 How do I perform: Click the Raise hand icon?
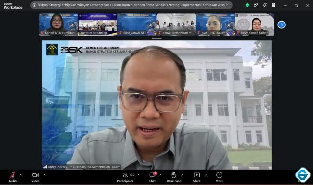(x=174, y=175)
